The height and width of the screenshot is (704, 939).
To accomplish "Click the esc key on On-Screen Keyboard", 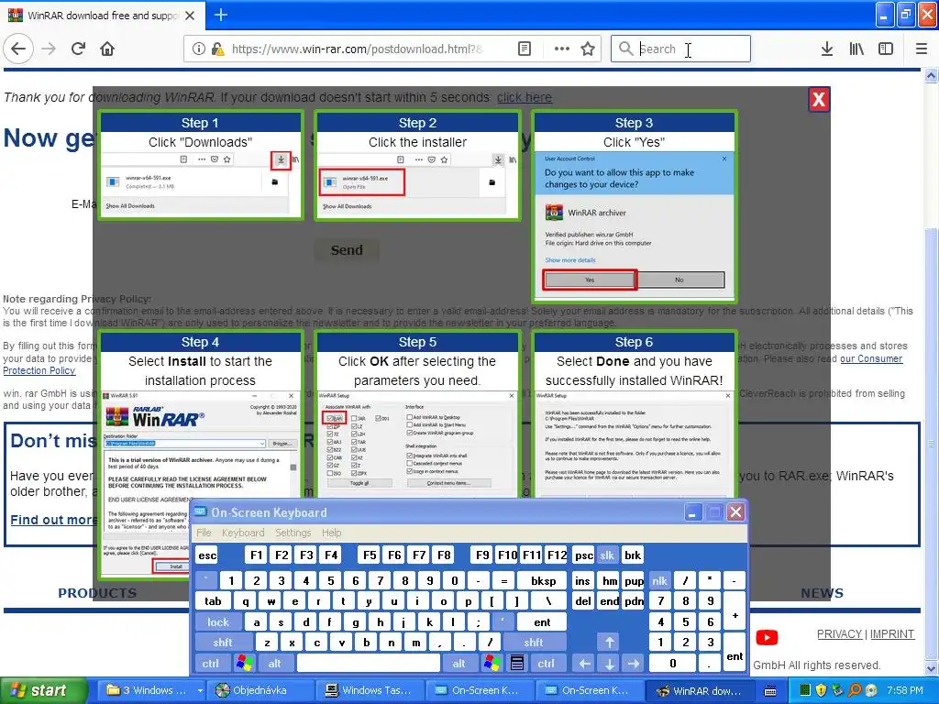I will click(207, 555).
